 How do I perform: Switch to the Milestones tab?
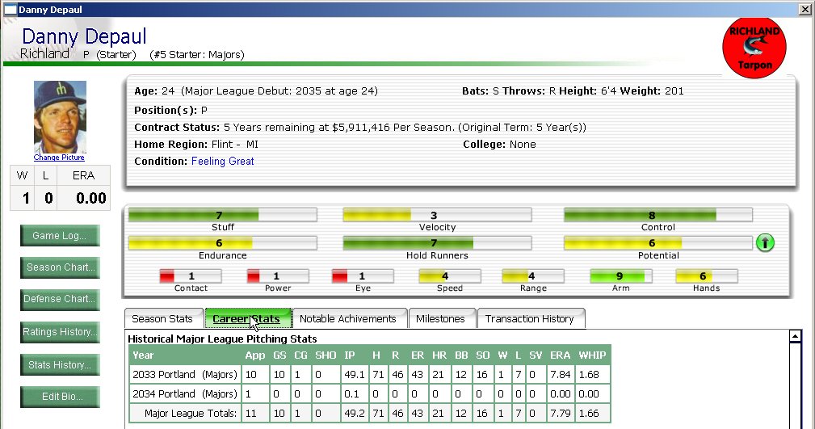tap(442, 319)
